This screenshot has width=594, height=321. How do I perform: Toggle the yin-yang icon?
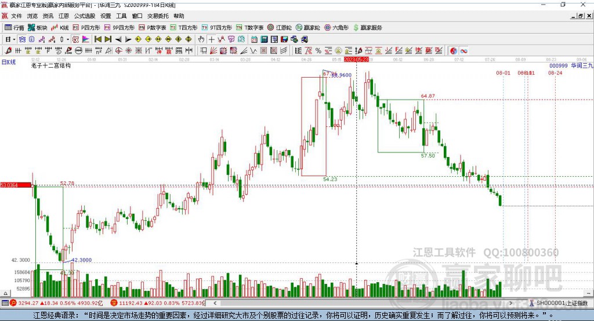454,51
